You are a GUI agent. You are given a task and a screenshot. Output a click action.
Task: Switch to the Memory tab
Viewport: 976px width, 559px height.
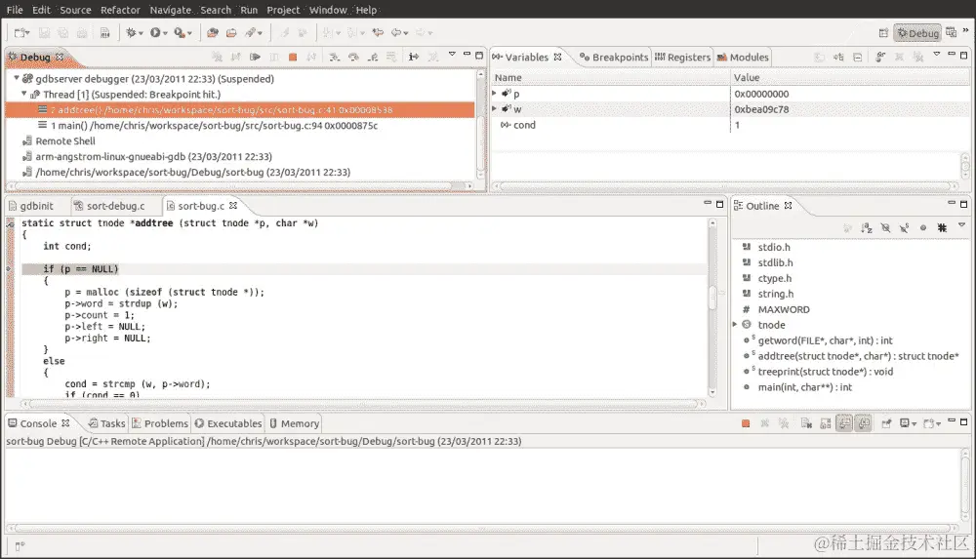294,423
